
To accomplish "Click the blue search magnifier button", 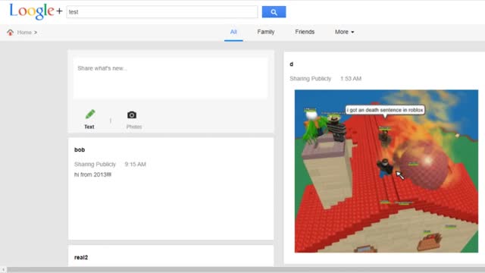I will tap(274, 12).
